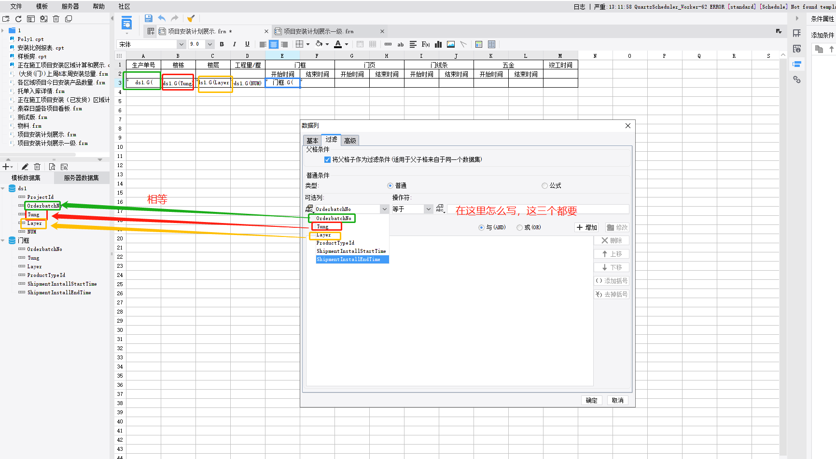Open the 宋体 font name dropdown
This screenshot has height=459, width=836.
pyautogui.click(x=181, y=44)
